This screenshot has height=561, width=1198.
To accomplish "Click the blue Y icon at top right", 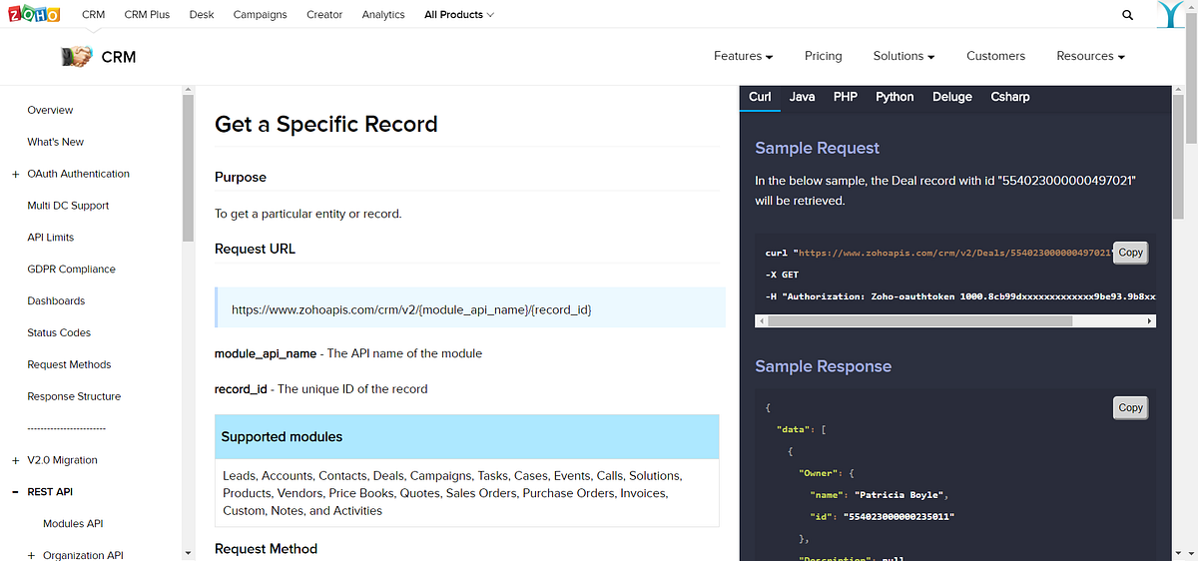I will coord(1171,15).
